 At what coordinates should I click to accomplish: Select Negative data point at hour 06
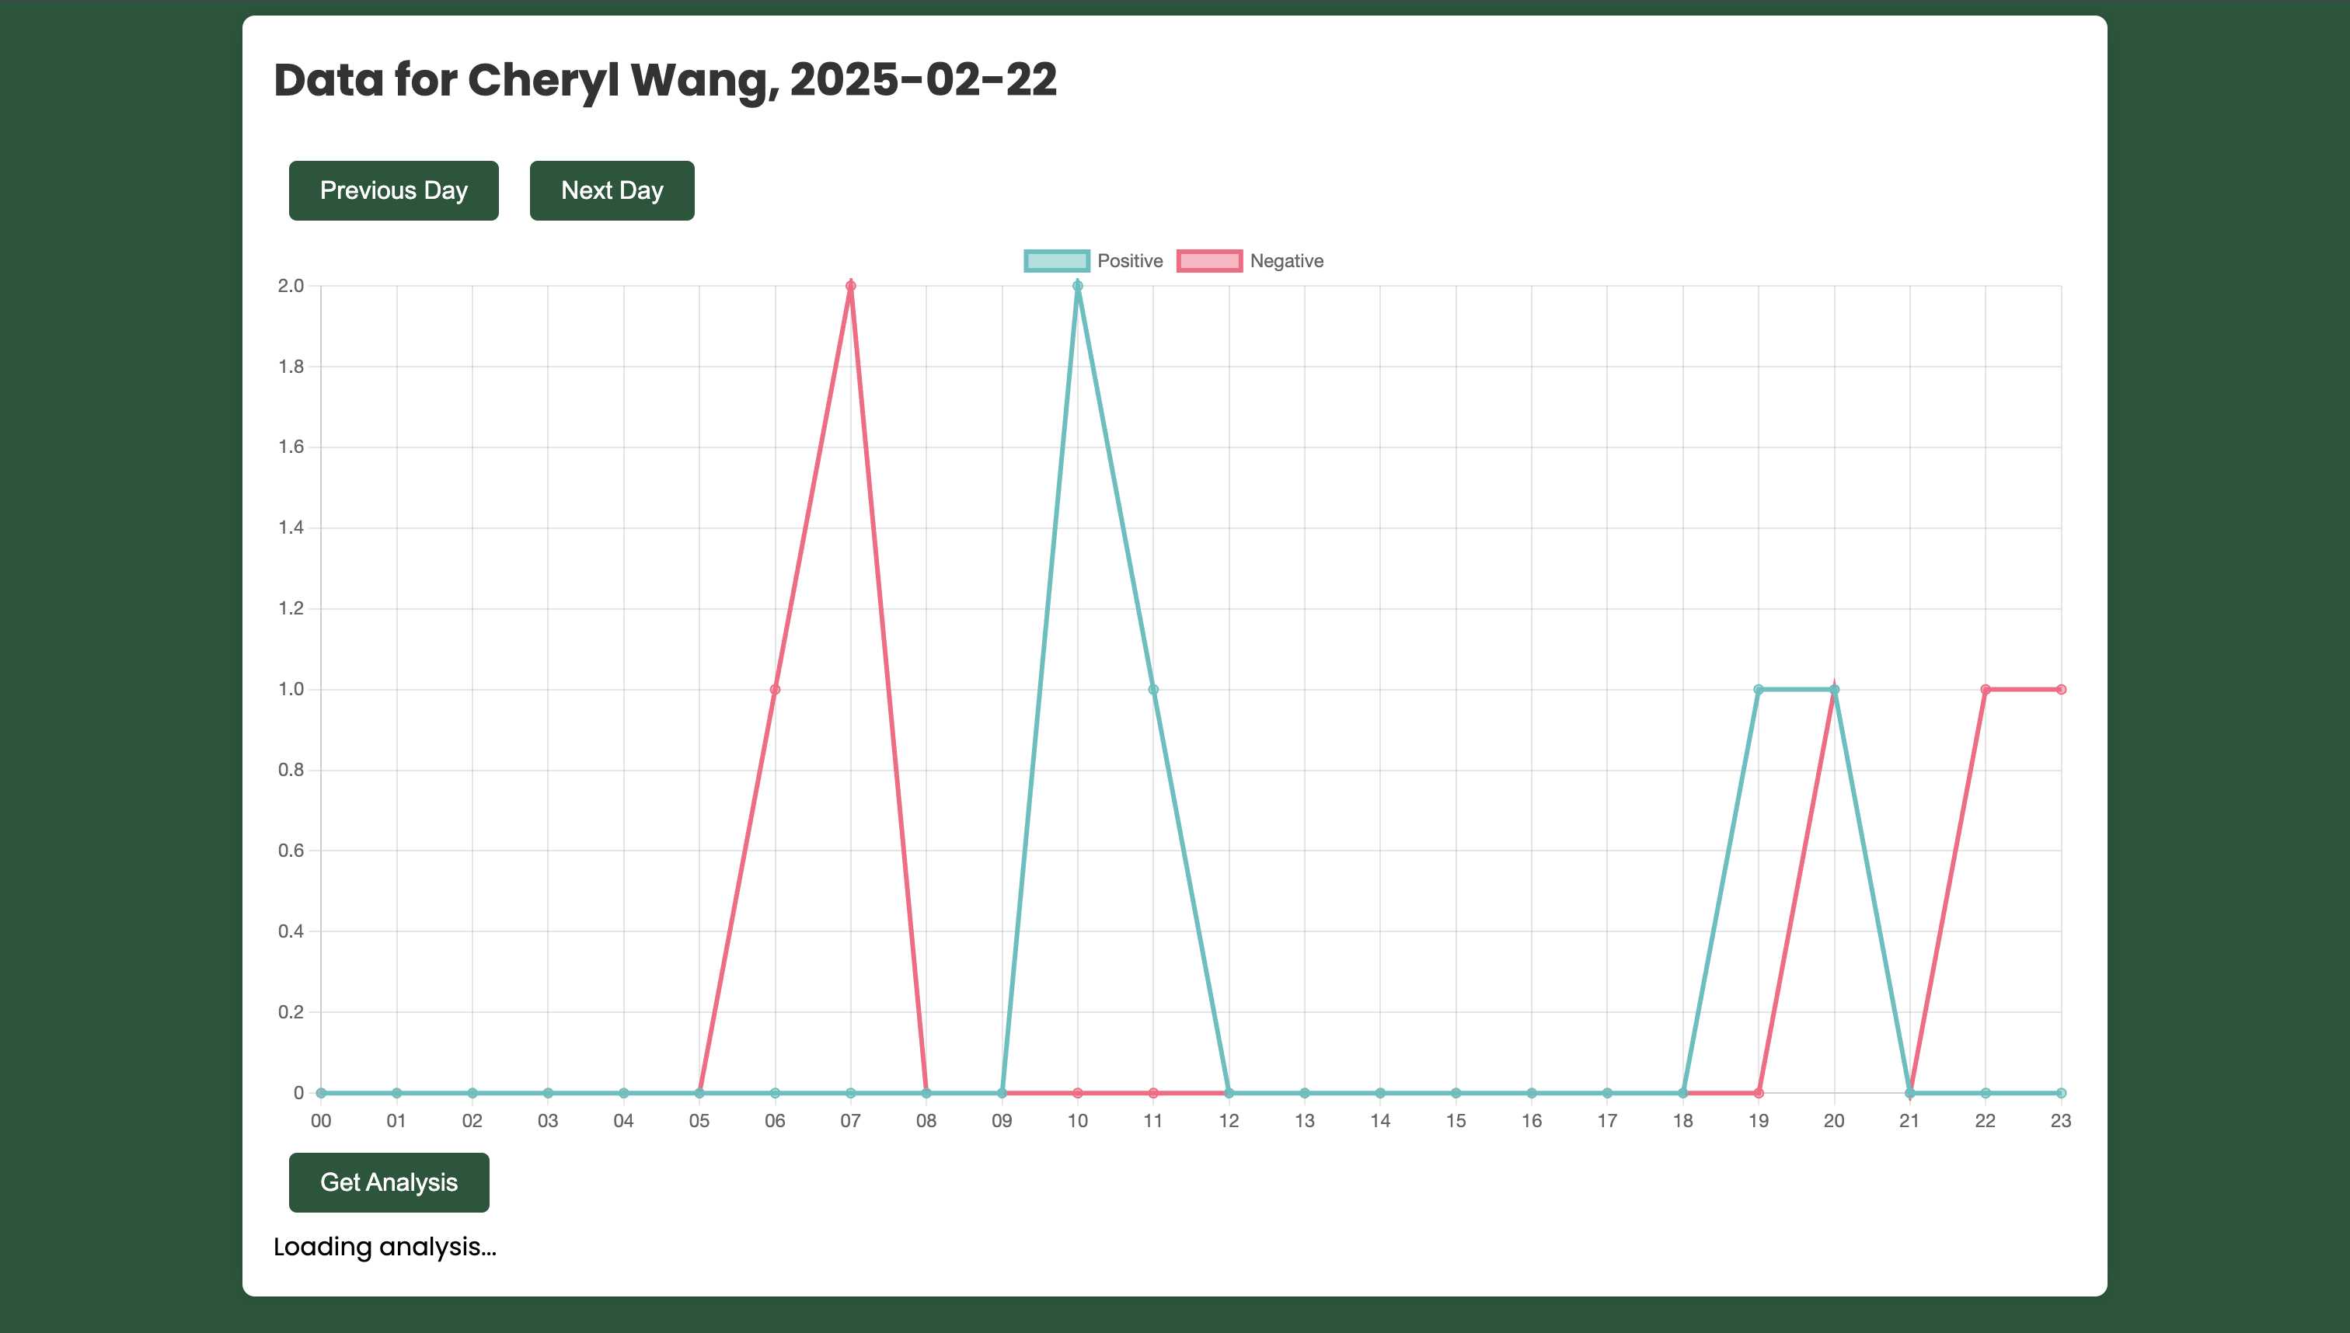pos(775,689)
